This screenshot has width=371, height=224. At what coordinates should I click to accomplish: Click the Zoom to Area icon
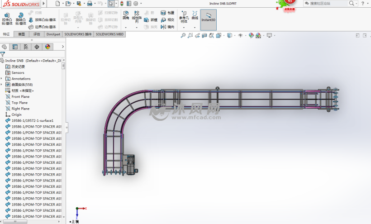(x=190, y=35)
